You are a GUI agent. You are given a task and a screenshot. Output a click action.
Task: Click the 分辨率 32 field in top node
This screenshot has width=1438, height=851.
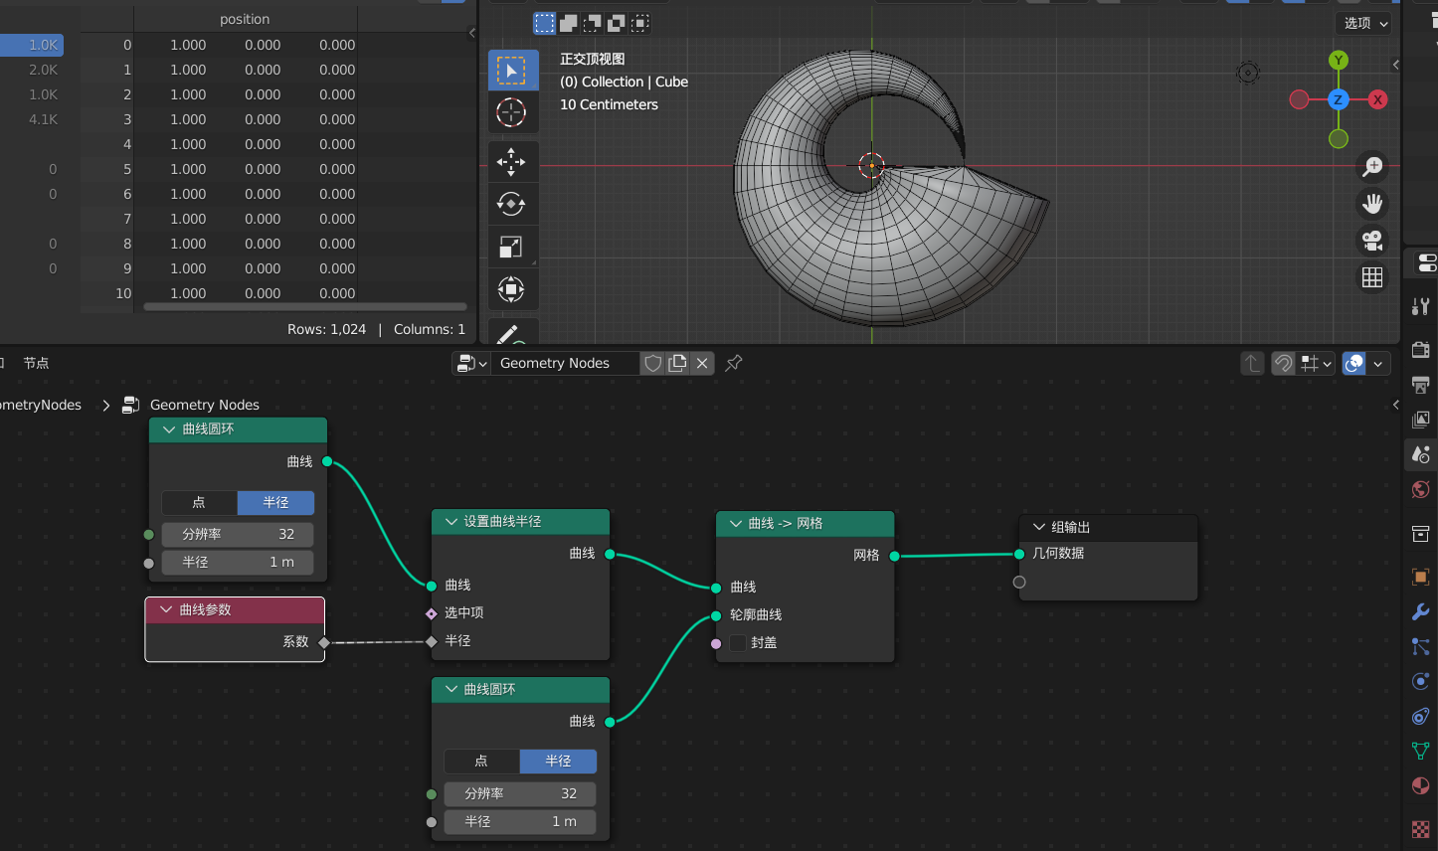238,535
